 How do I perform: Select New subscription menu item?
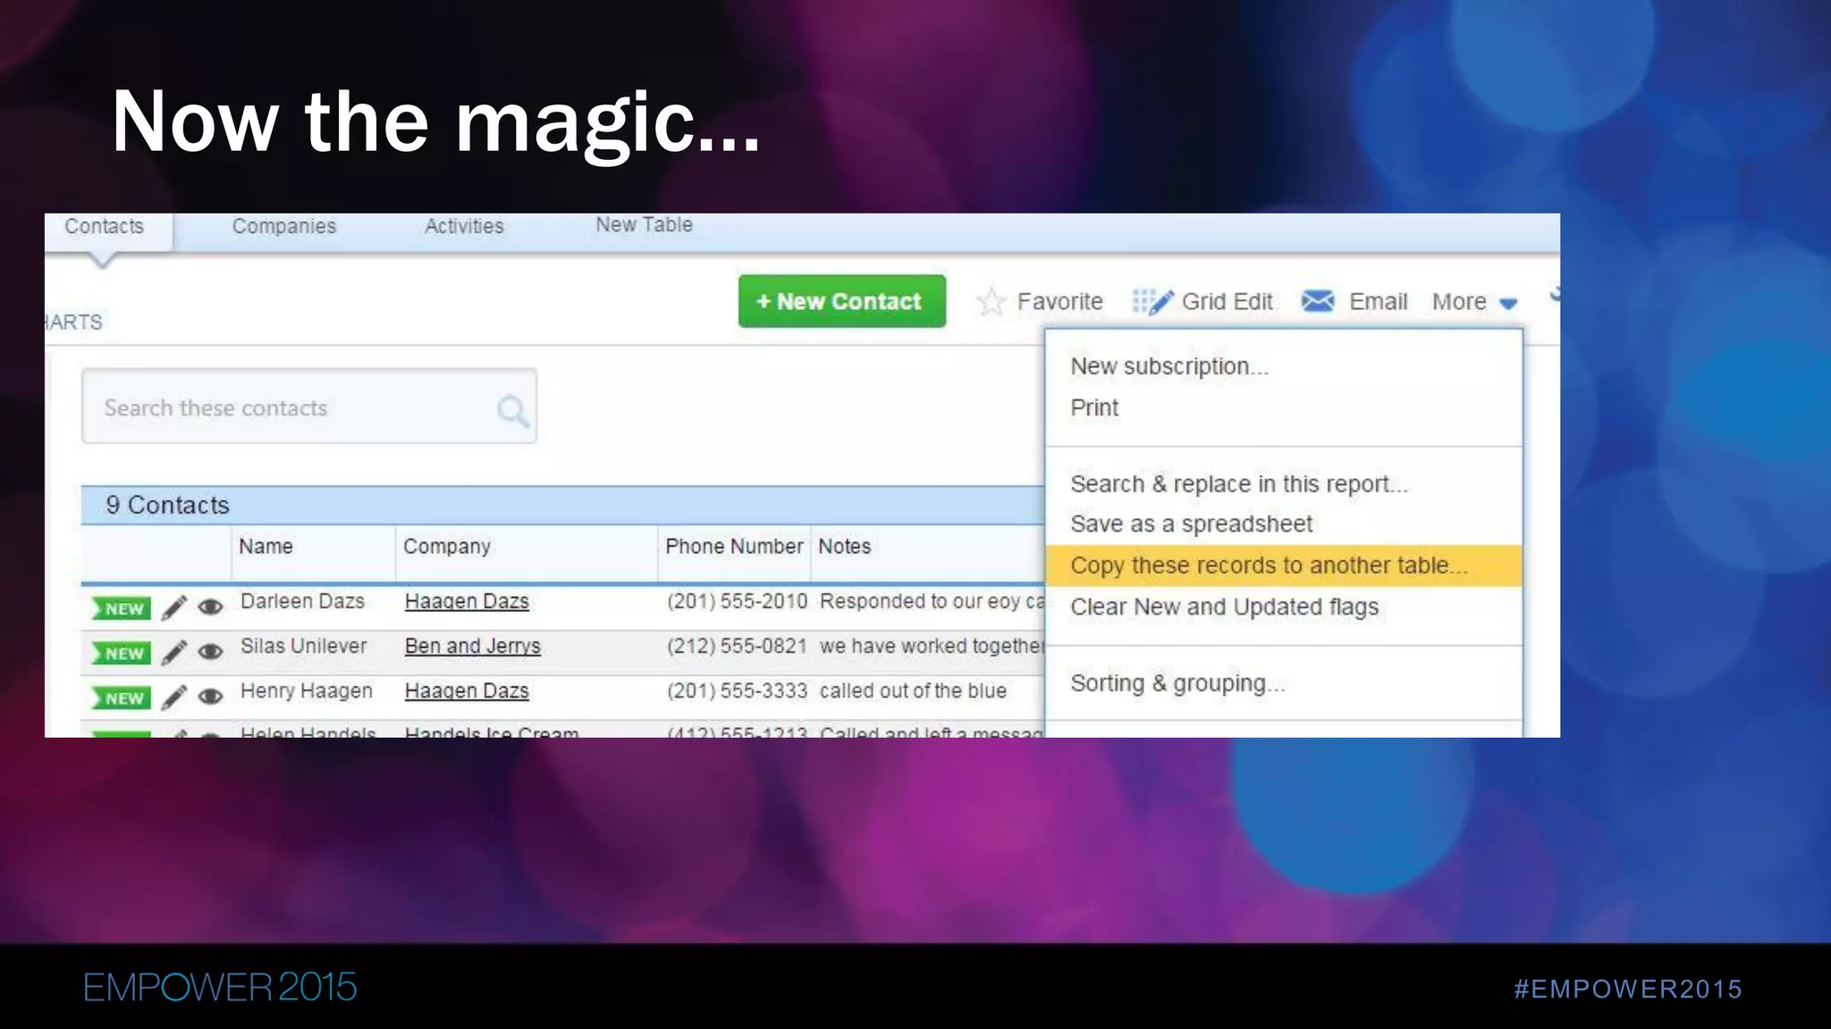tap(1169, 366)
